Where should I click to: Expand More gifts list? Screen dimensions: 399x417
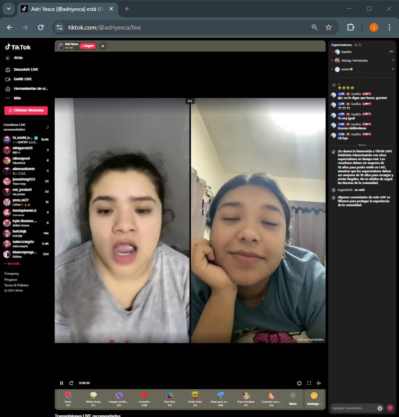coord(293,397)
